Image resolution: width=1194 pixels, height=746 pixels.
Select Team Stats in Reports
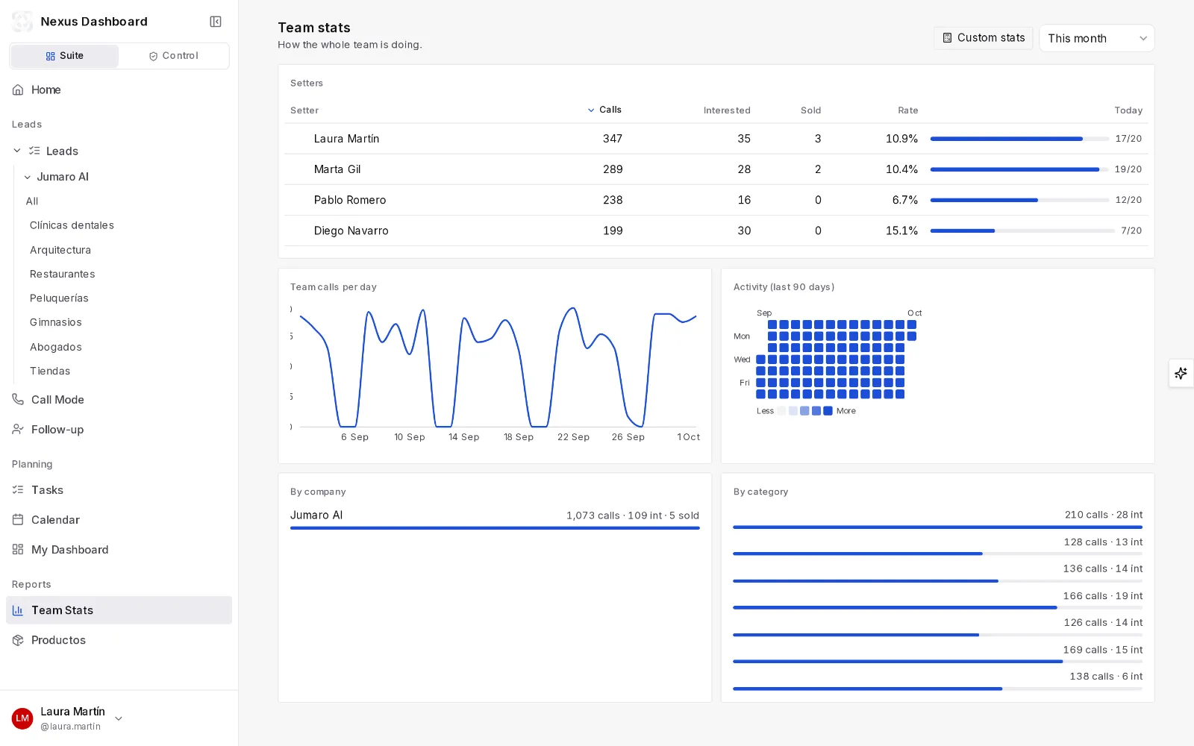click(119, 610)
